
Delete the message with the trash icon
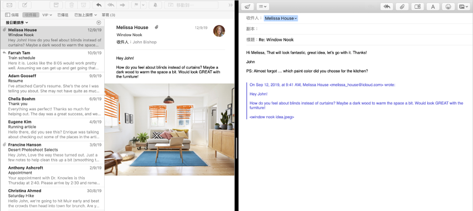coord(72,5)
